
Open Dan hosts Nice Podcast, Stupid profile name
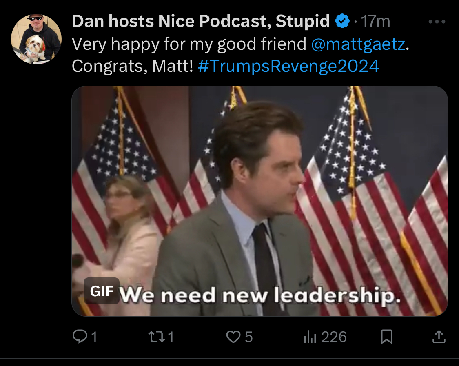201,21
